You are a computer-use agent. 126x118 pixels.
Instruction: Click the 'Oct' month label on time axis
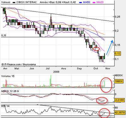(x=96, y=68)
